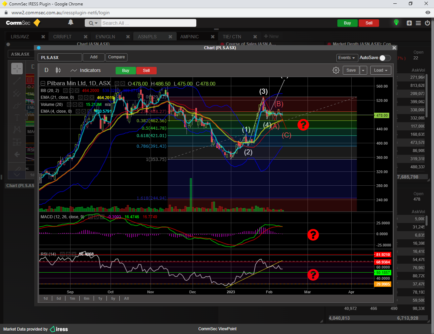The height and width of the screenshot is (334, 434).
Task: Open the search type dropdown arrow
Action: [x=93, y=23]
